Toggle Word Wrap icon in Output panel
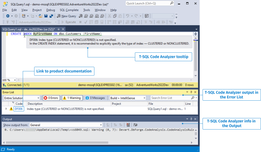Screen dimensions: 261x152 pyautogui.click(x=135, y=125)
